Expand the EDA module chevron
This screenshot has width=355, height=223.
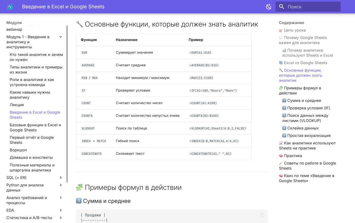pyautogui.click(x=61, y=210)
